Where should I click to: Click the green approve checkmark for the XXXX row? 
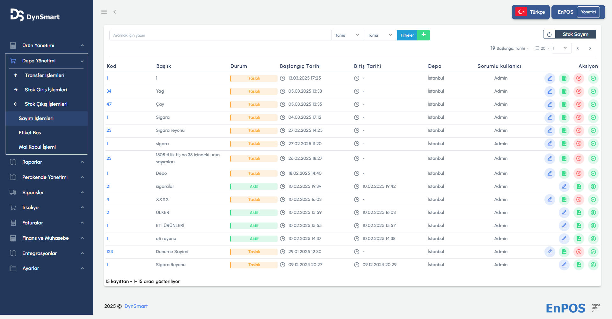click(593, 200)
